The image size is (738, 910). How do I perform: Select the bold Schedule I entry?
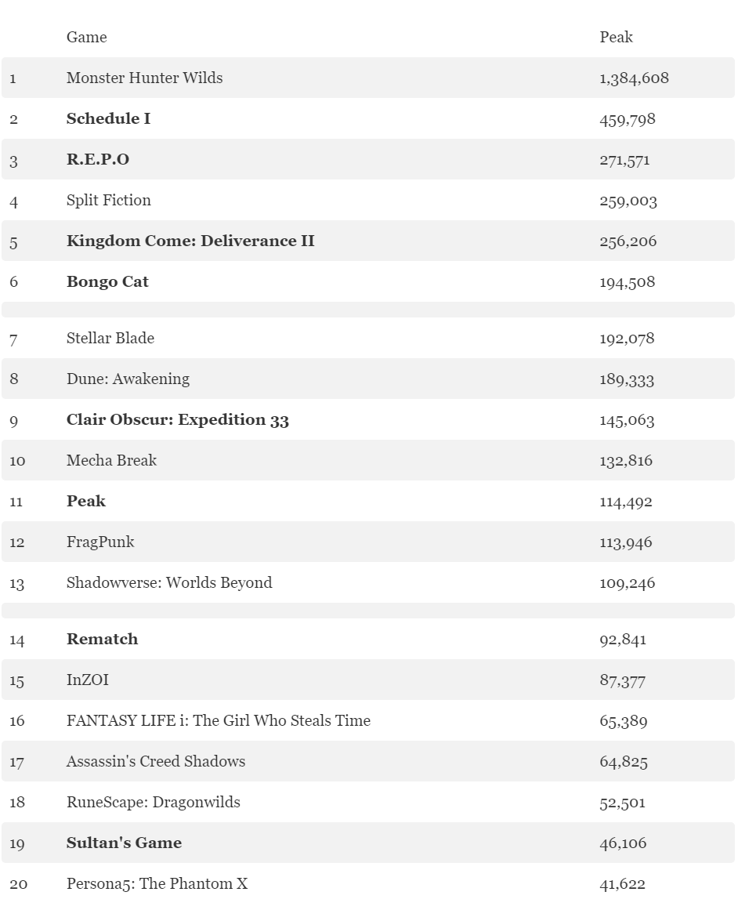[x=108, y=118]
